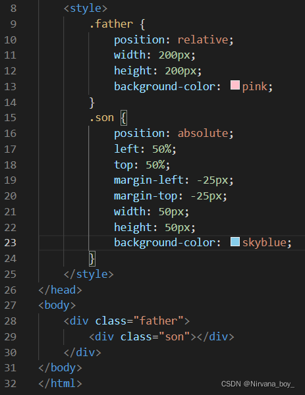Screen dimensions: 305x395
Task: Click line number 27
Action: [11, 305]
